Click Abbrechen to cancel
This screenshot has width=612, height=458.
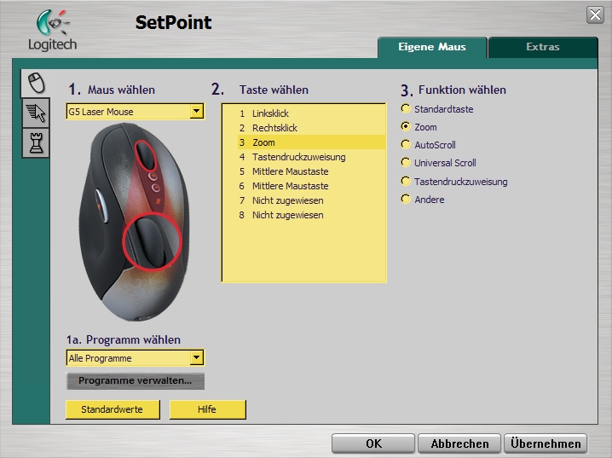pos(459,444)
